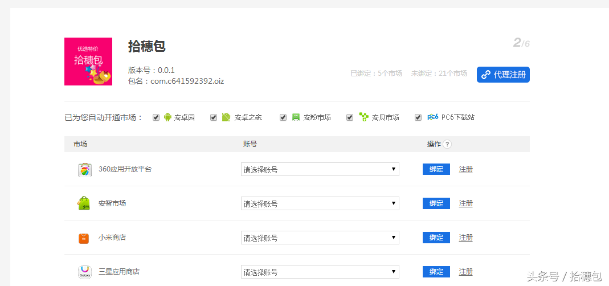Screen dimensions: 609x286
Task: Open account dropdown for 360应用开放平台
Action: point(320,169)
